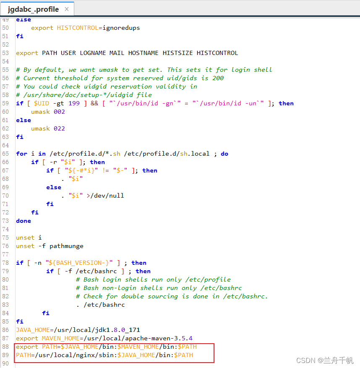Screen dimensions: 360x368
Task: Click 'then' at end of line 59
Action: (x=286, y=103)
